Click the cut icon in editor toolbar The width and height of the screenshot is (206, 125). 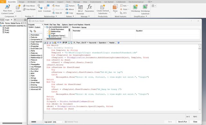(50, 43)
